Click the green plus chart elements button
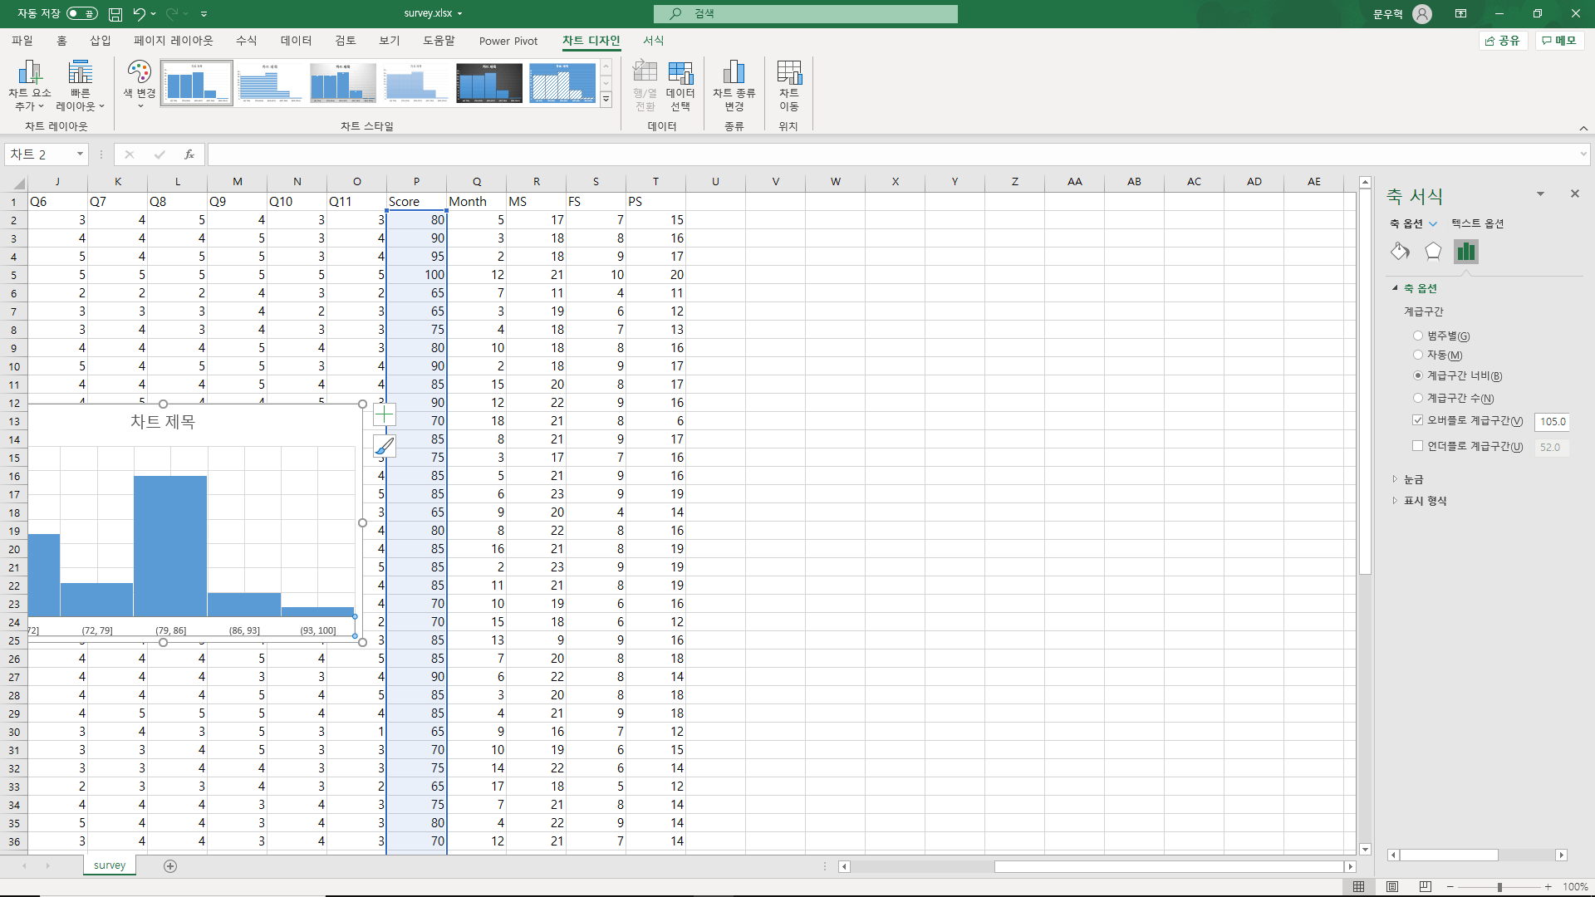 (384, 414)
